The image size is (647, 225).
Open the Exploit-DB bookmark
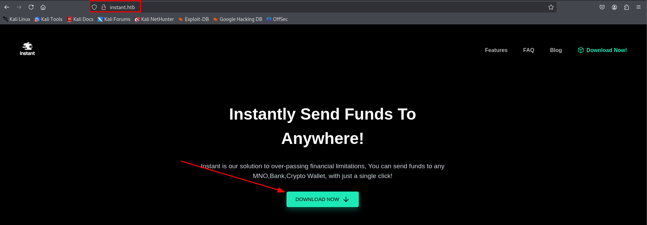click(x=194, y=19)
